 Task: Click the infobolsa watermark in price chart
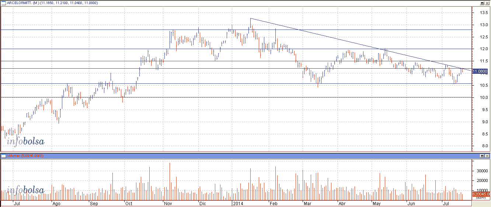click(25, 141)
